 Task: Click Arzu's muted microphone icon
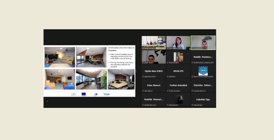[x=167, y=48]
